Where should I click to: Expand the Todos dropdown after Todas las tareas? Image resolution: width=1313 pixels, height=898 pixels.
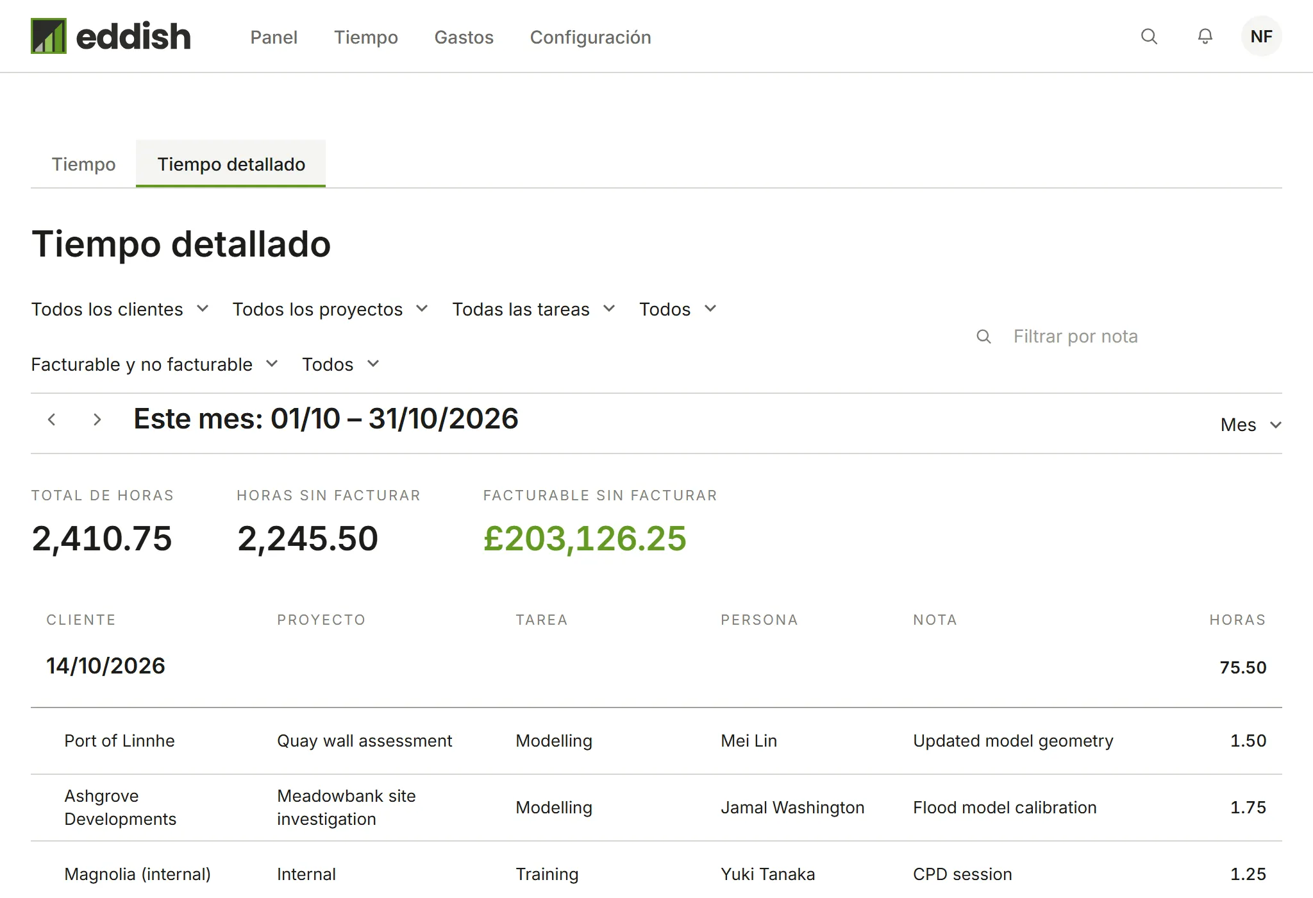(x=678, y=309)
